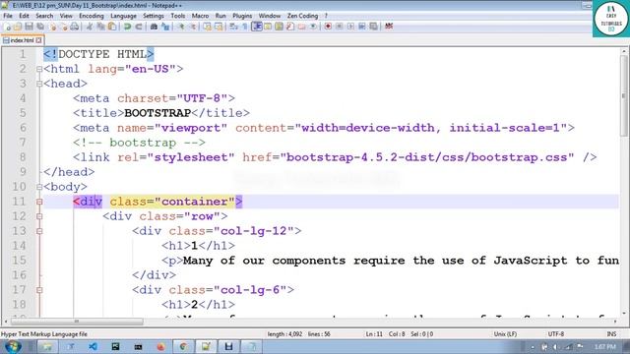Click the Document Map toolbar icon
Viewport: 630px width, 354px height.
pyautogui.click(x=279, y=27)
